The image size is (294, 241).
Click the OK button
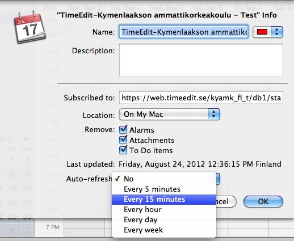[x=263, y=201]
